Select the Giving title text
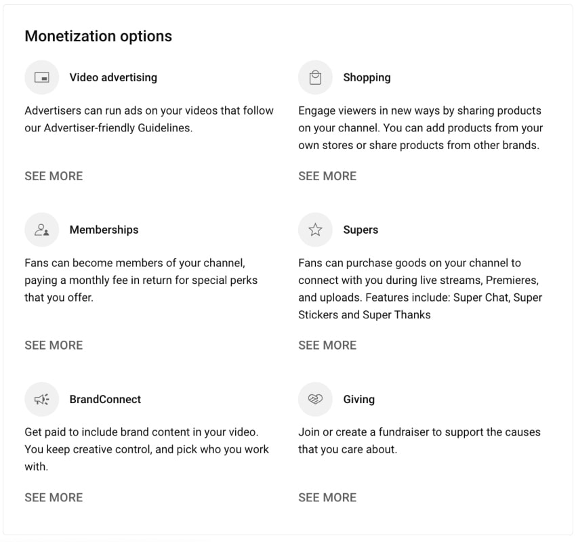 [x=358, y=399]
